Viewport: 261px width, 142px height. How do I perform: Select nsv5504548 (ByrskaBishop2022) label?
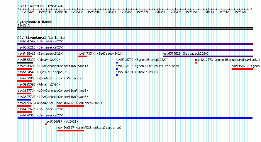coord(43,72)
